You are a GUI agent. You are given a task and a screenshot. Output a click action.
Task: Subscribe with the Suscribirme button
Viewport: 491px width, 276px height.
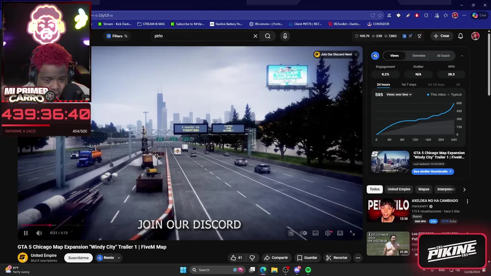click(x=78, y=258)
